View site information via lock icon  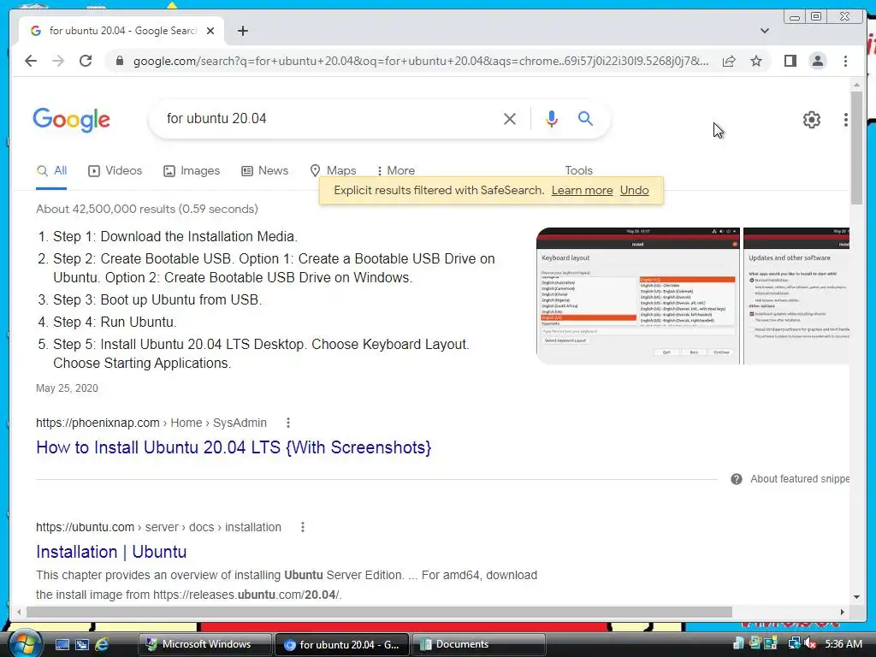(x=119, y=61)
